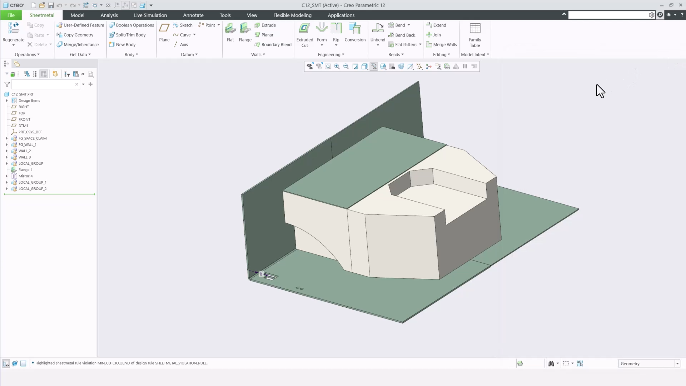Click the Bend Back tool
The width and height of the screenshot is (686, 386).
402,35
